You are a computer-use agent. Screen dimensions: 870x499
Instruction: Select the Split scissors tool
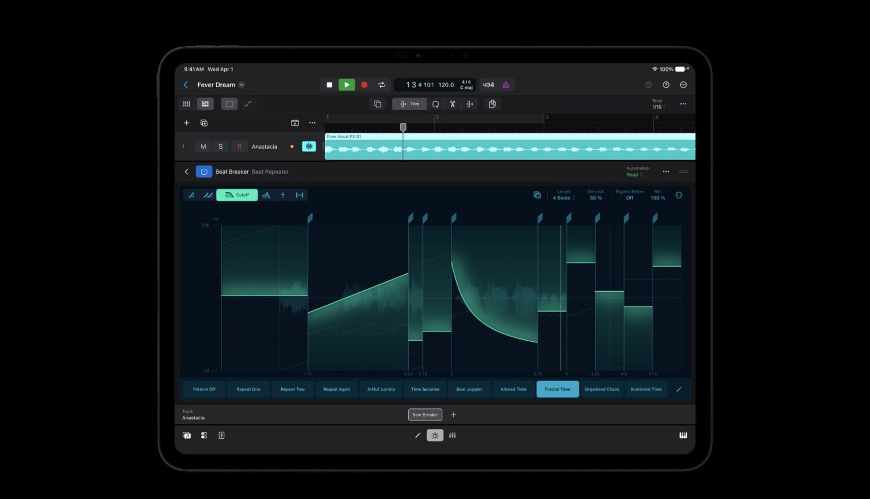(x=453, y=104)
